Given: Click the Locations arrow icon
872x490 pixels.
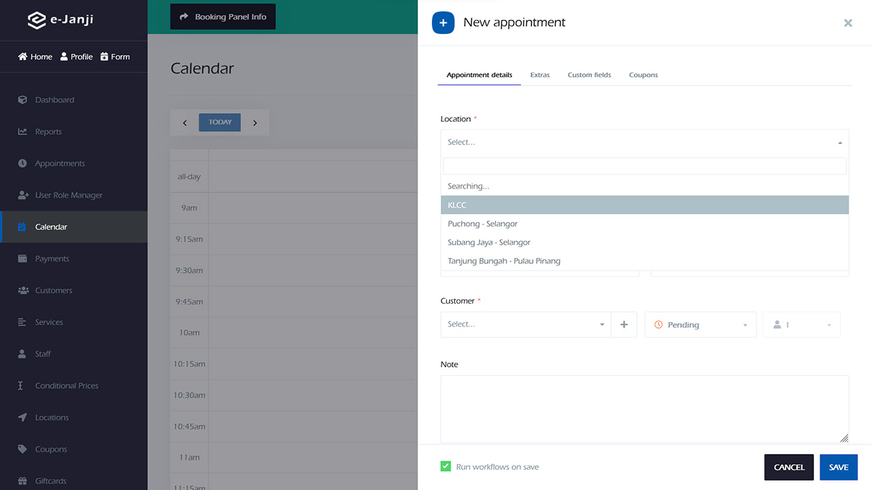Looking at the screenshot, I should pos(22,417).
